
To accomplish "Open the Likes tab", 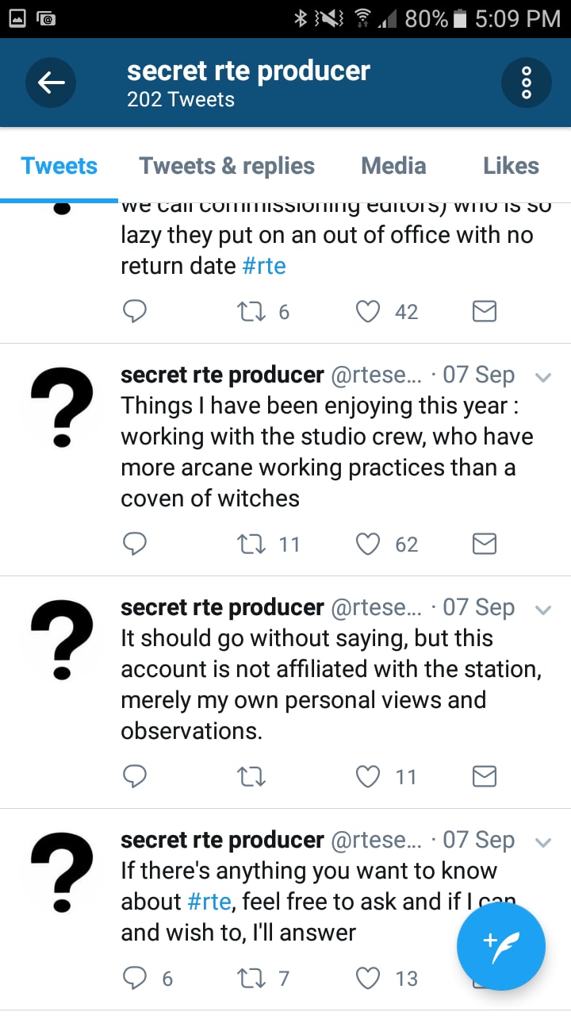I will coord(511,166).
